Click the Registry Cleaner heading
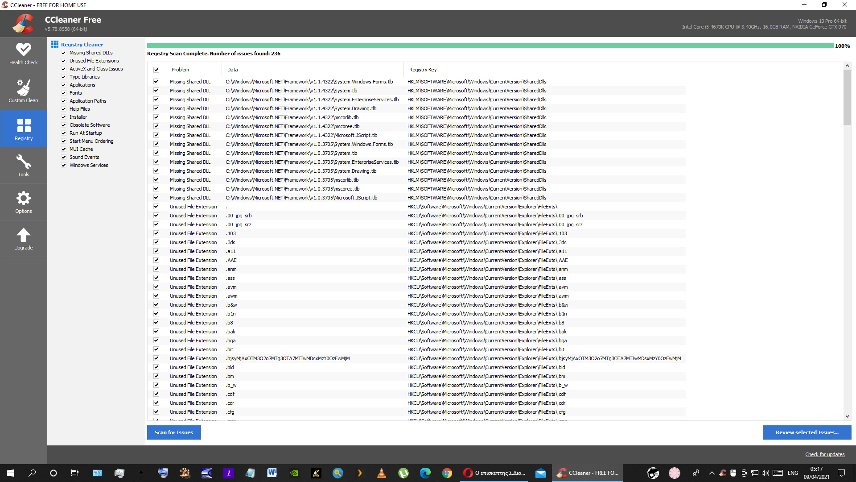 click(82, 45)
